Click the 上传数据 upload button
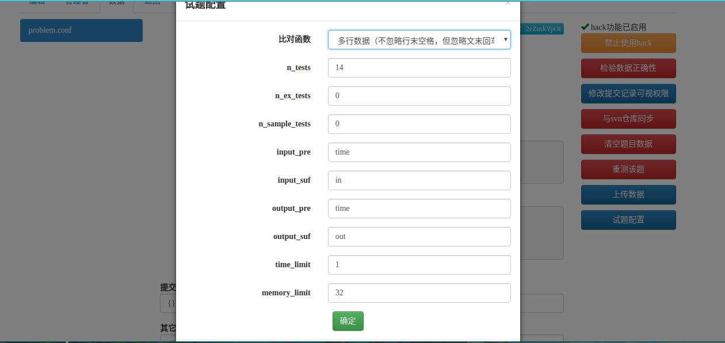The image size is (725, 343). coord(628,195)
